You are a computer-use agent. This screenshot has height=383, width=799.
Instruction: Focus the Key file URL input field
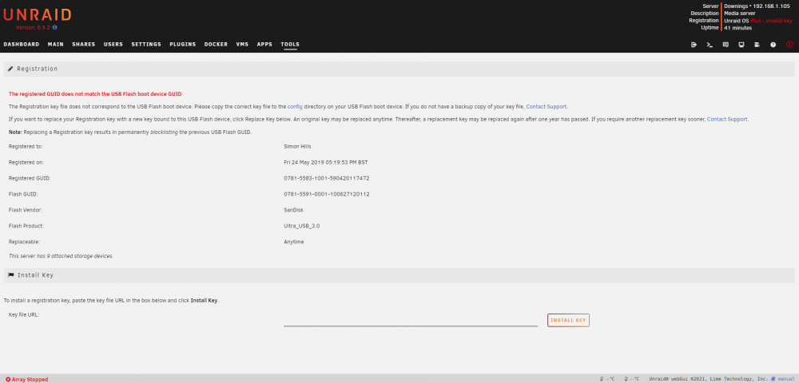coord(411,321)
